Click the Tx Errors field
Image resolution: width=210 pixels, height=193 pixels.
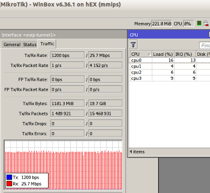[x=67, y=134]
